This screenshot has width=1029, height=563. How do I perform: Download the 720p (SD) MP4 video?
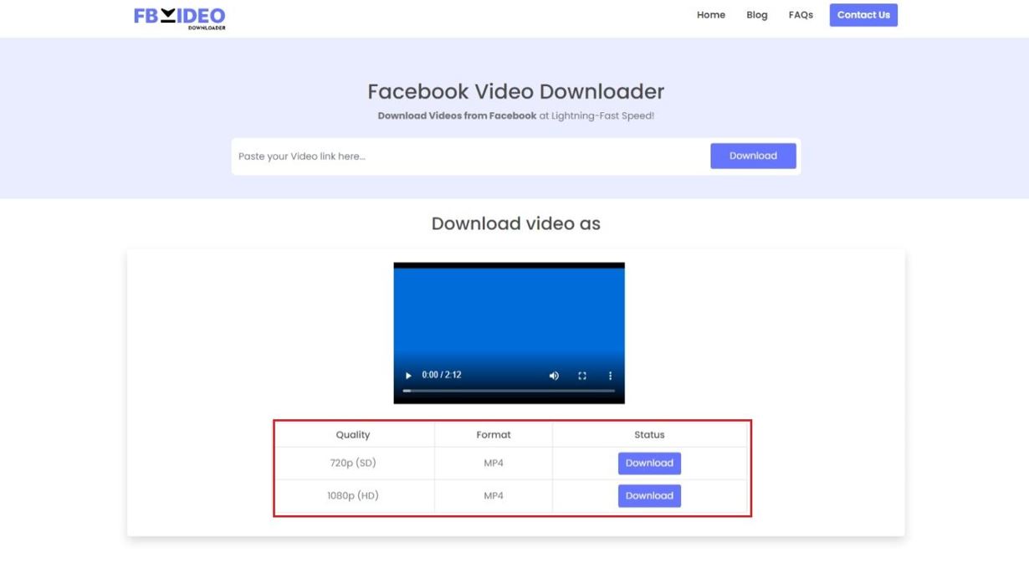[x=649, y=463]
